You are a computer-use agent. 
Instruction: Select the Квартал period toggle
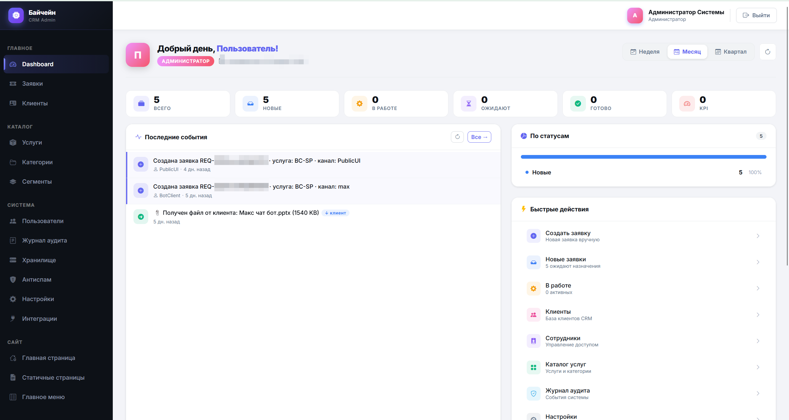coord(731,52)
